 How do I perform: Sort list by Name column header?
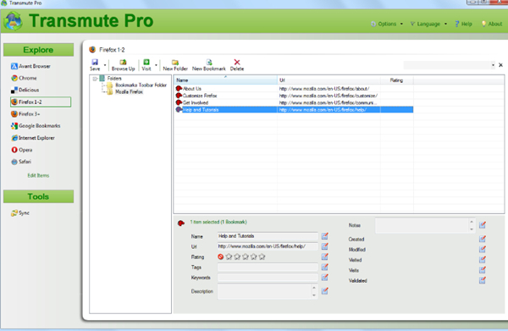point(225,80)
